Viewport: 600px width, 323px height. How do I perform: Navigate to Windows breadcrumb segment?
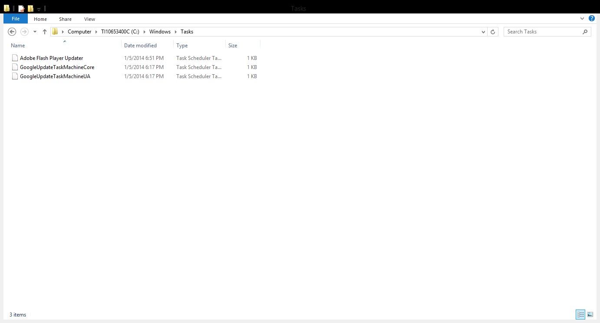(160, 32)
